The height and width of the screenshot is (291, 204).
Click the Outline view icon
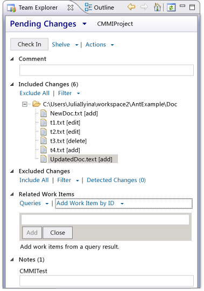[x=88, y=8]
